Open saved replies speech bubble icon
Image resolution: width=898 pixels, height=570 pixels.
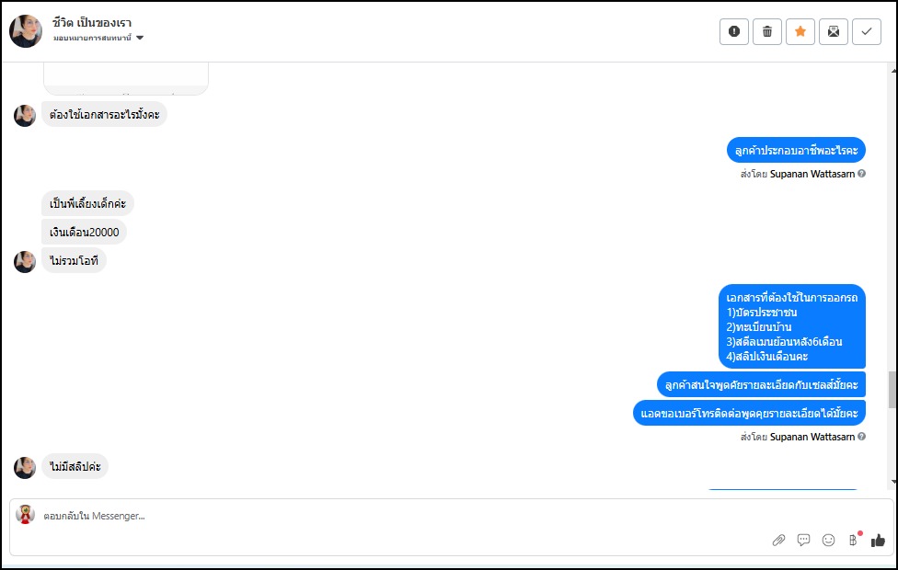(x=803, y=540)
